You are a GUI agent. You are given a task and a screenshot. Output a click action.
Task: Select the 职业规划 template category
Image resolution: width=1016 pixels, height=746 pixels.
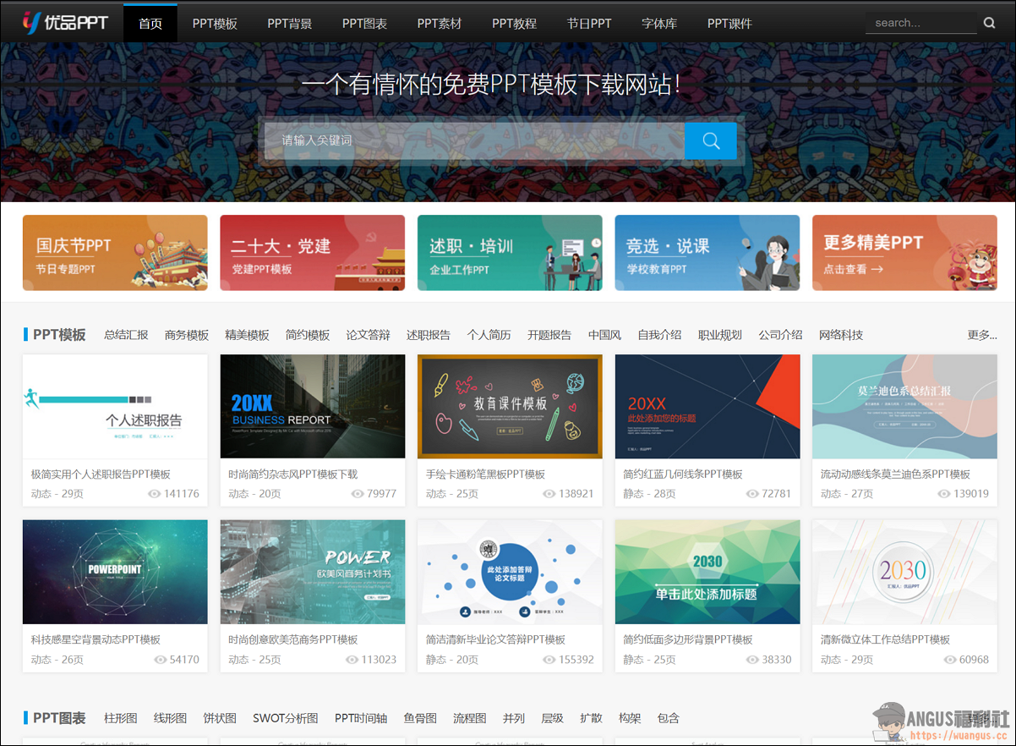coord(720,335)
